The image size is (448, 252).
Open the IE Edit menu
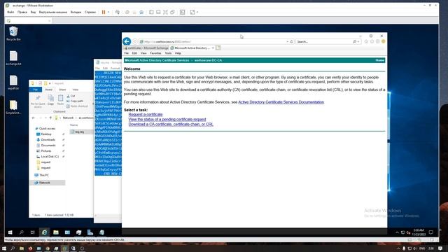click(x=134, y=53)
